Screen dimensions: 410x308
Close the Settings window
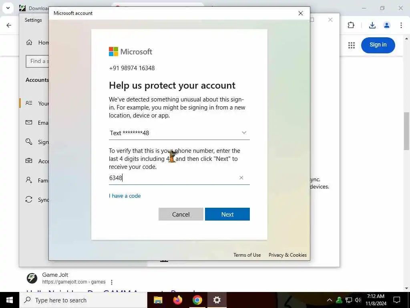[x=330, y=20]
